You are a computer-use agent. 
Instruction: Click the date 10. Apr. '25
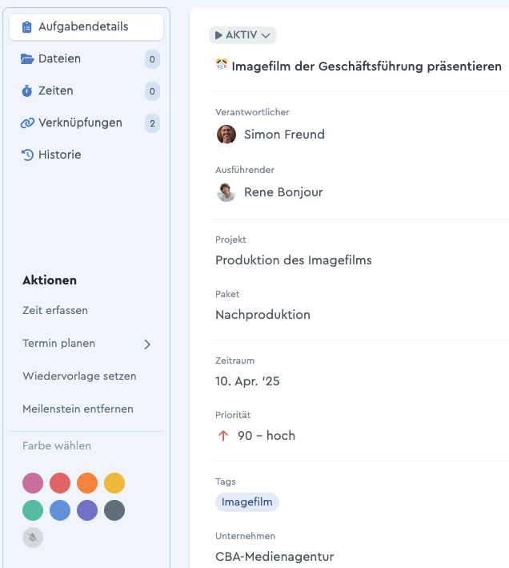click(247, 381)
